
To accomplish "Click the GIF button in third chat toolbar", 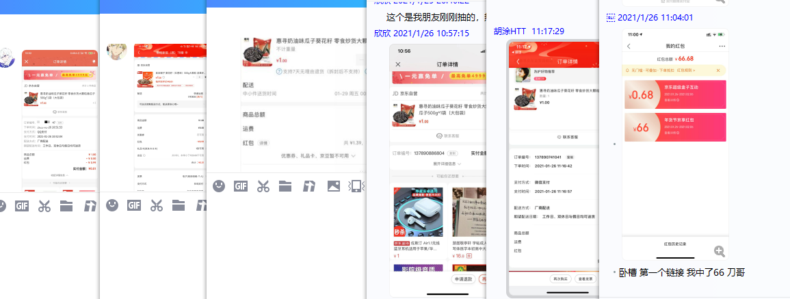I will (x=241, y=185).
